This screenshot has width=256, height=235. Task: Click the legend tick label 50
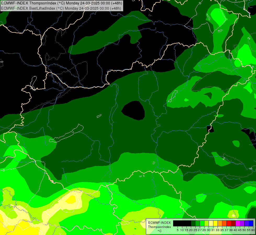tap(244, 230)
